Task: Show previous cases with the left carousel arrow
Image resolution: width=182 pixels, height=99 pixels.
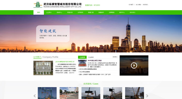Action: (x=35, y=96)
